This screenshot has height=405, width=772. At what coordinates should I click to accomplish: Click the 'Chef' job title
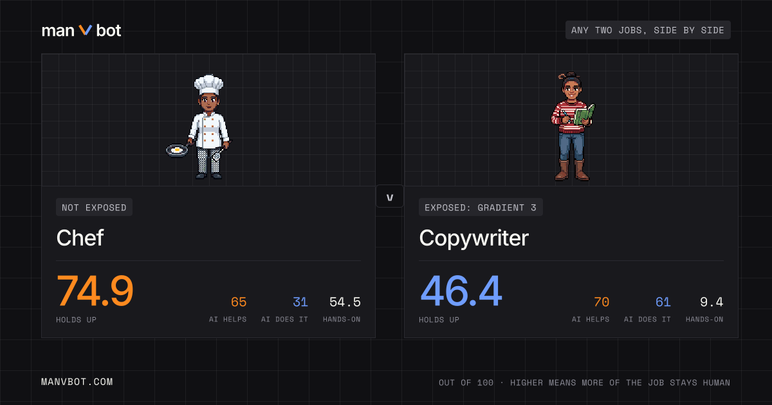point(80,238)
